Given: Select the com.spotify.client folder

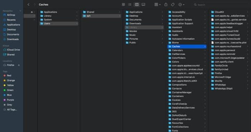Looking at the screenshot, I should tap(230, 62).
